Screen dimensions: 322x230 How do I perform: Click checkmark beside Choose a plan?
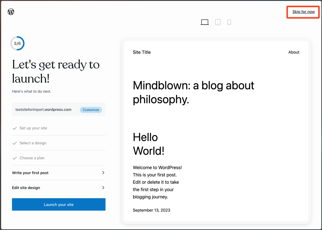[x=14, y=158]
